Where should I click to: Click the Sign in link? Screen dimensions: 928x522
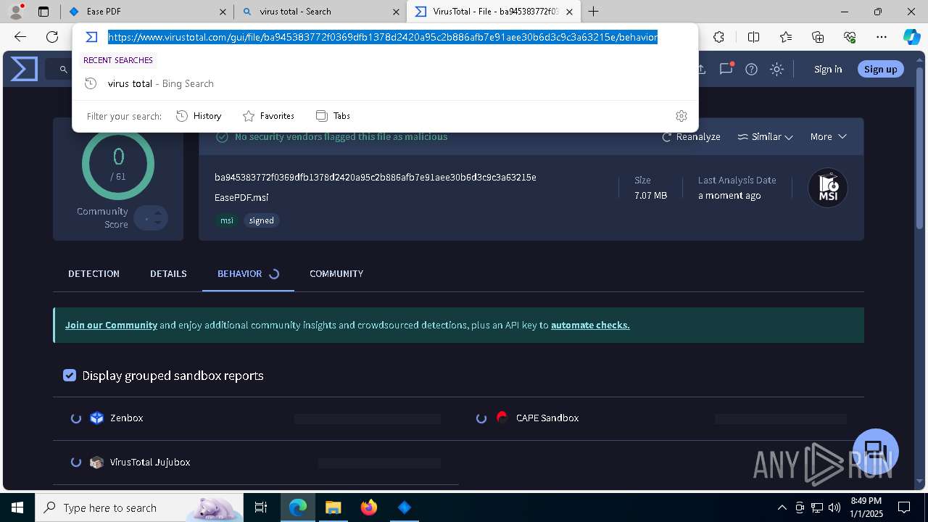(x=828, y=69)
